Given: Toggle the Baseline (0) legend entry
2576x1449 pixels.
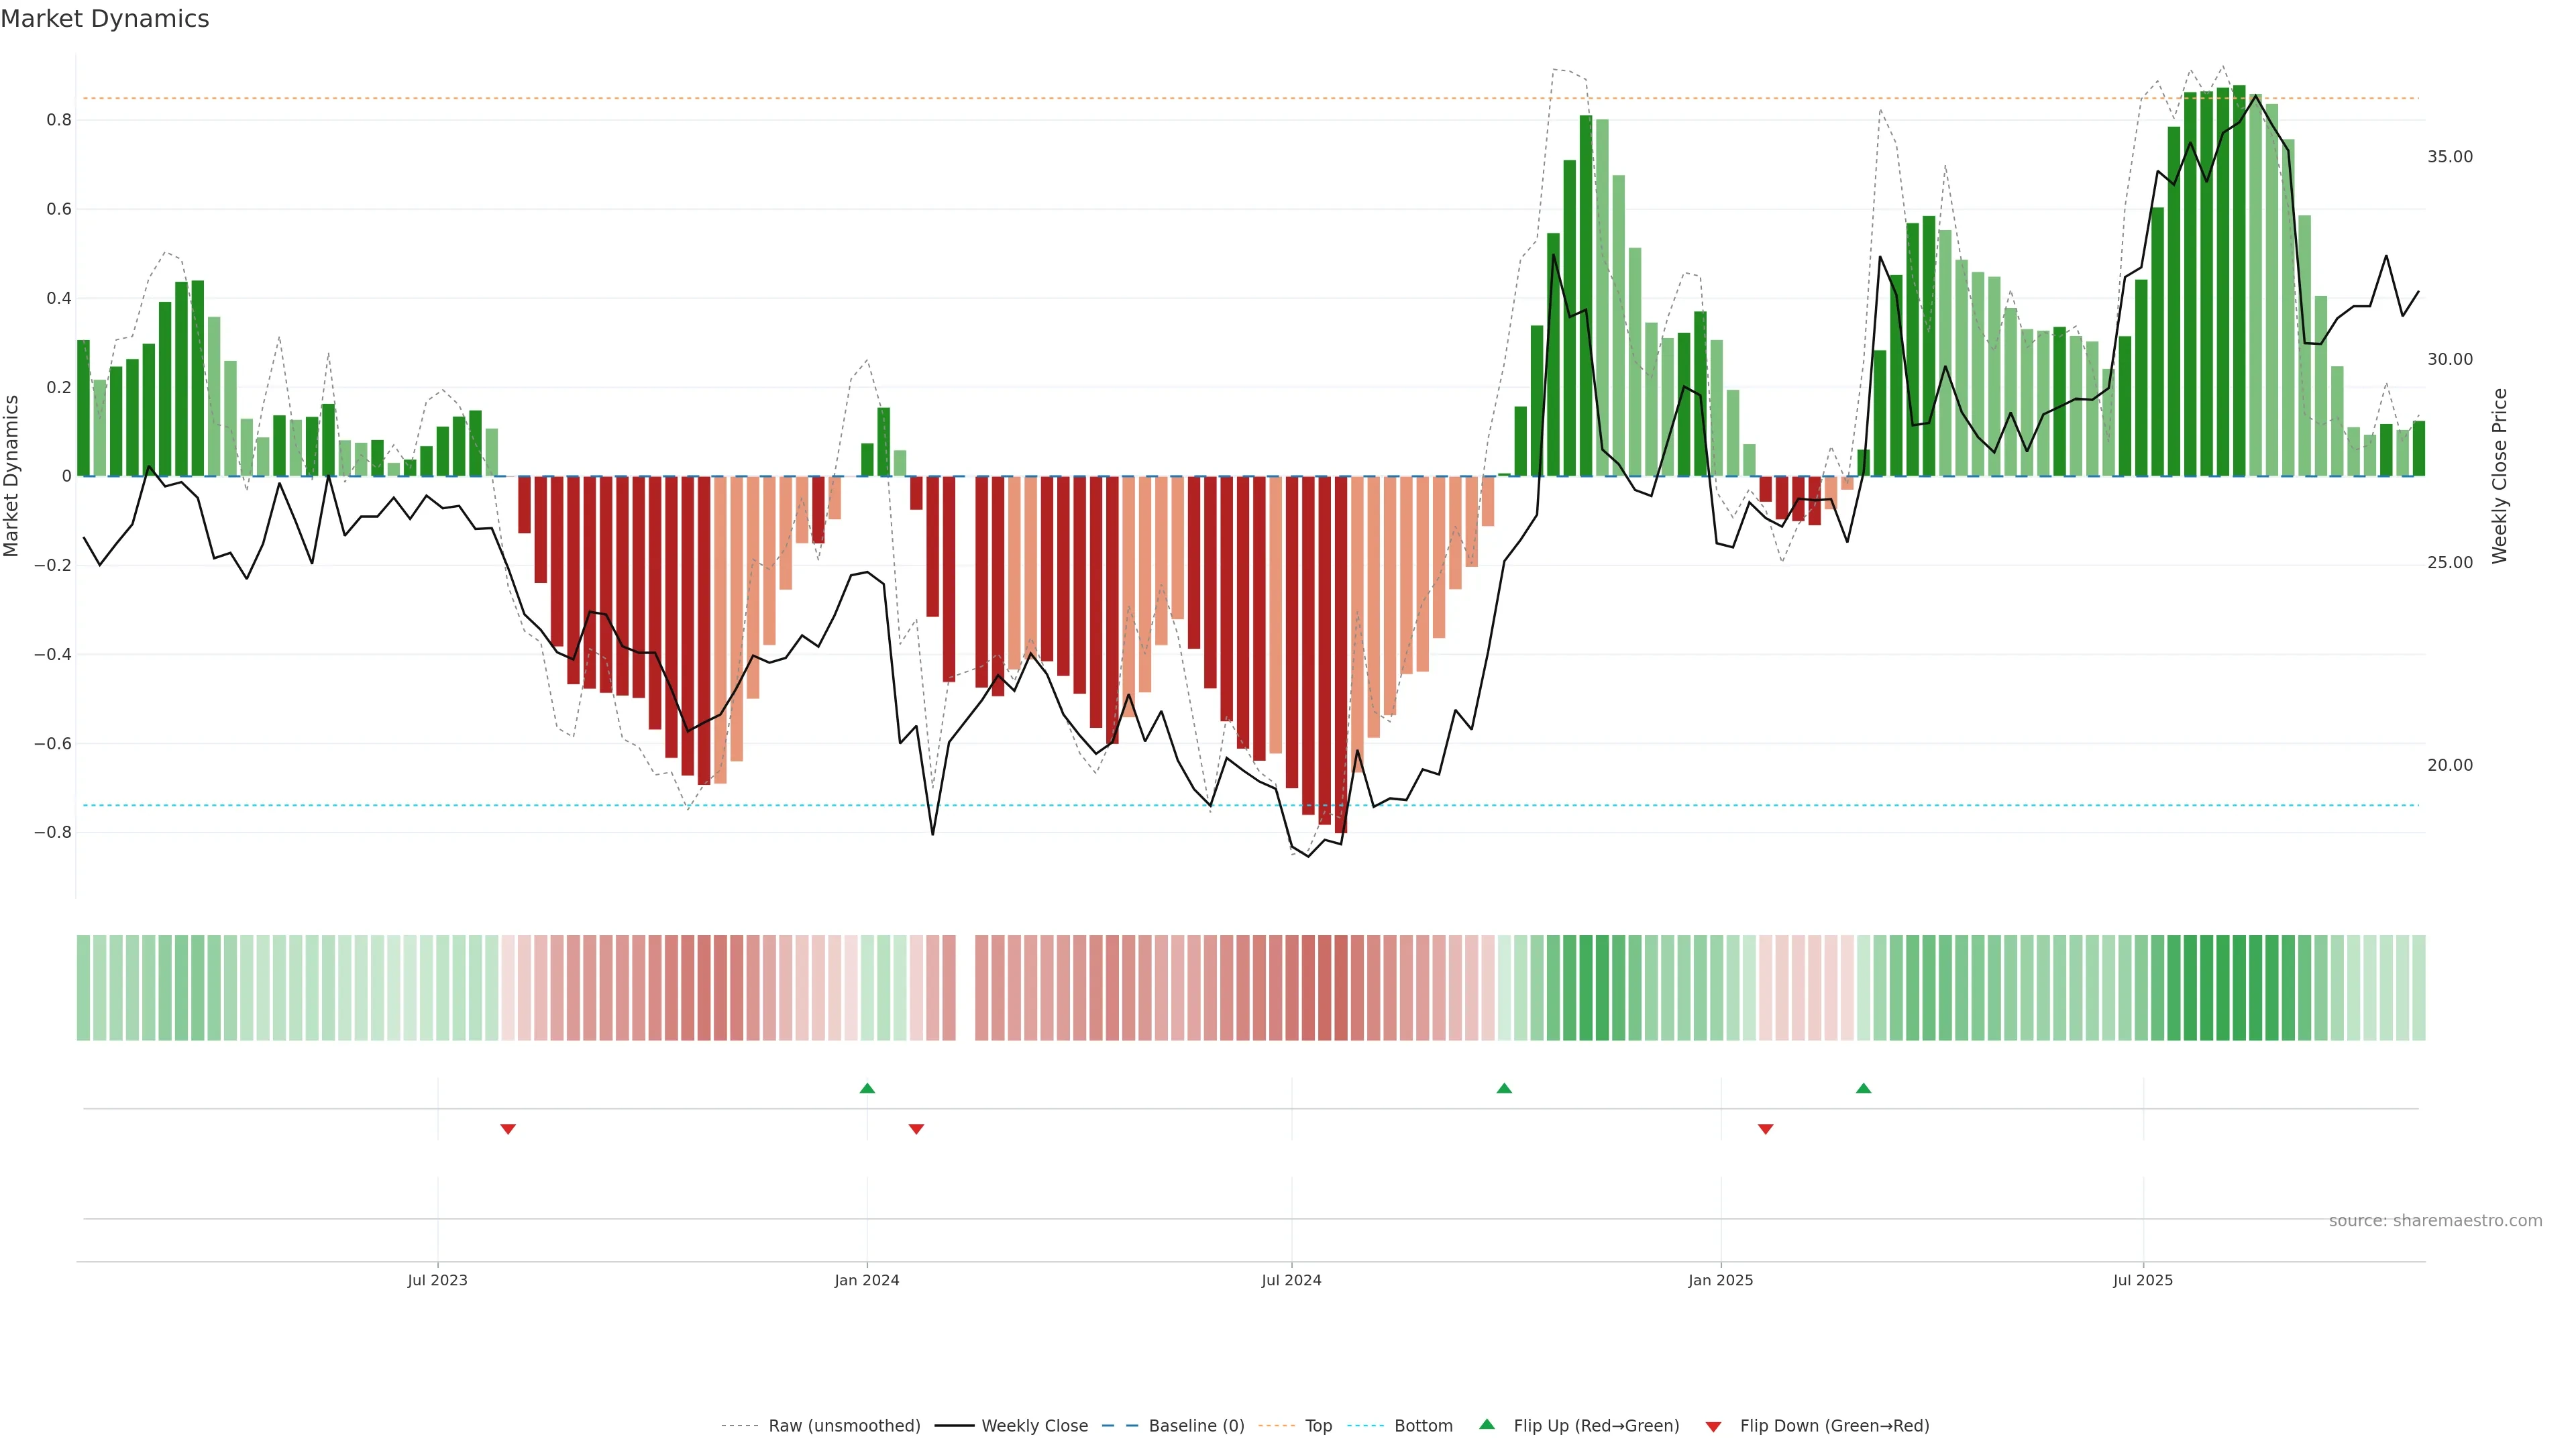Looking at the screenshot, I should [x=1196, y=1426].
